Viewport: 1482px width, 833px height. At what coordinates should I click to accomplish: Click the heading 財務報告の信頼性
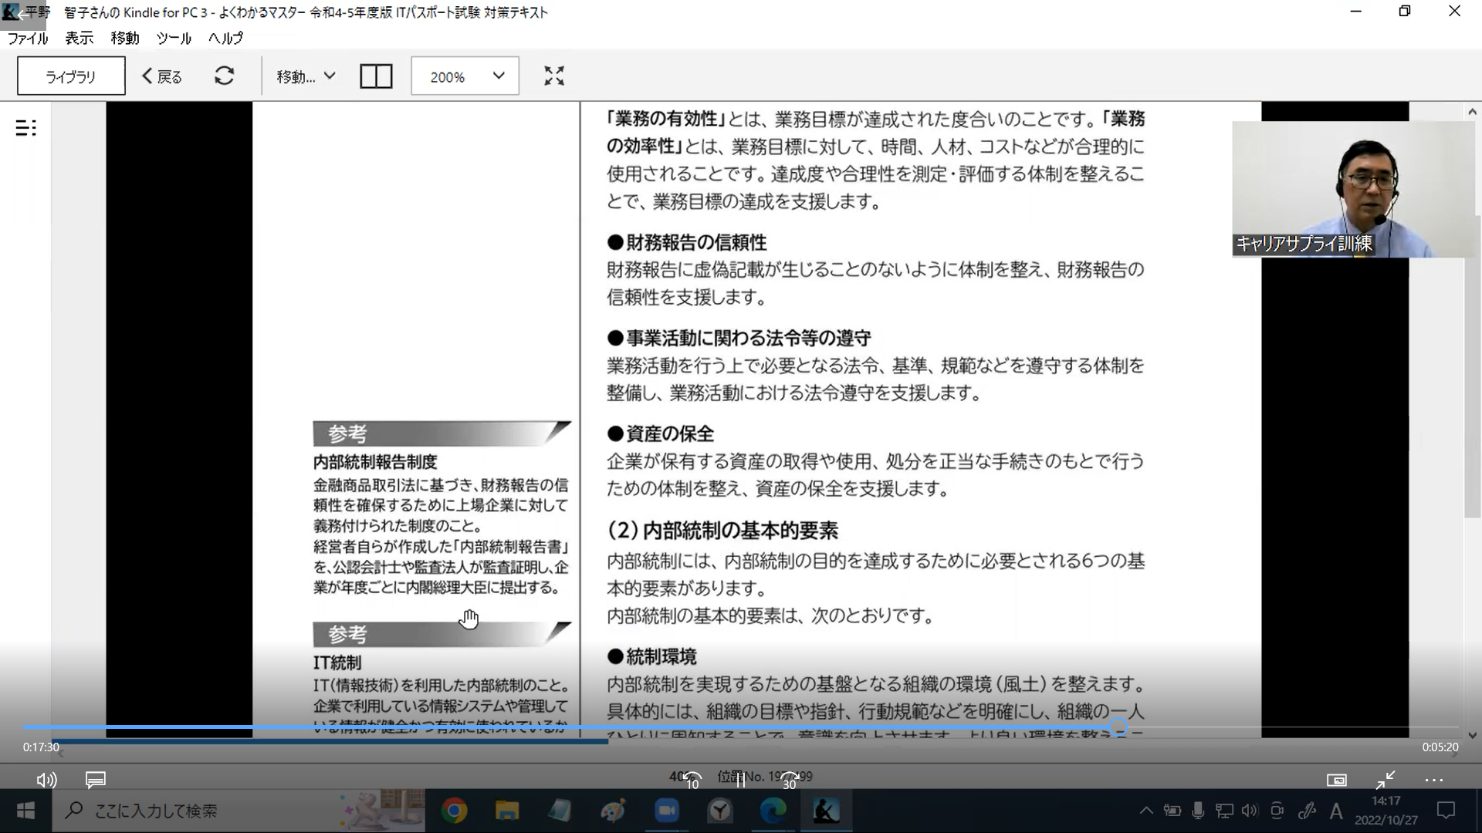pos(696,243)
